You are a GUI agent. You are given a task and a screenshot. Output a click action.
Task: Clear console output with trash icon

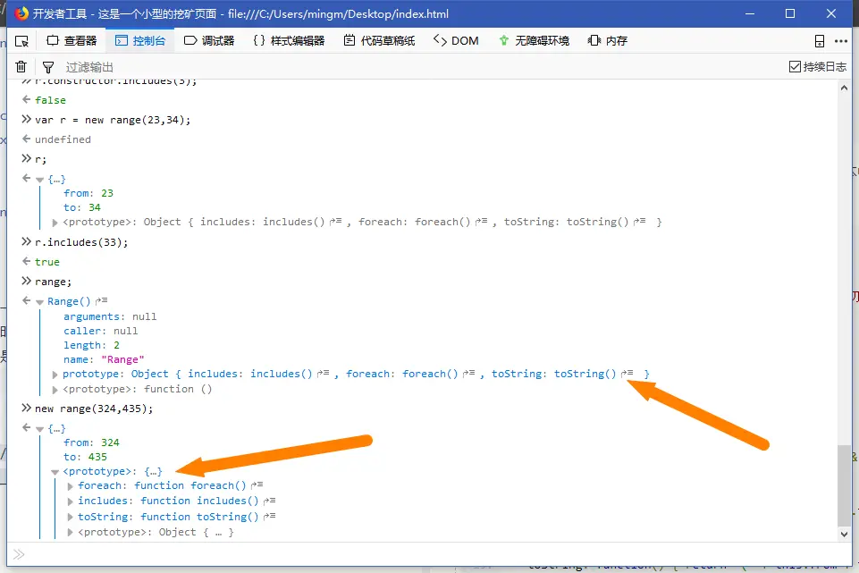click(x=21, y=67)
